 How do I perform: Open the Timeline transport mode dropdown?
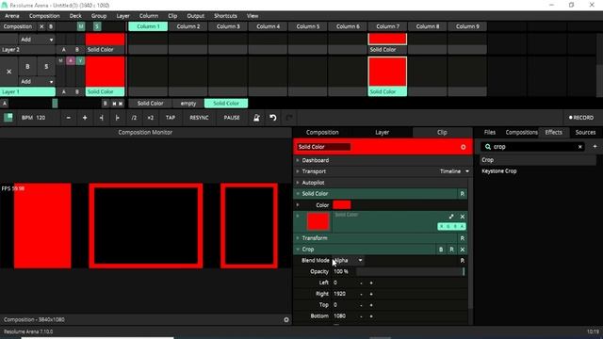(454, 171)
